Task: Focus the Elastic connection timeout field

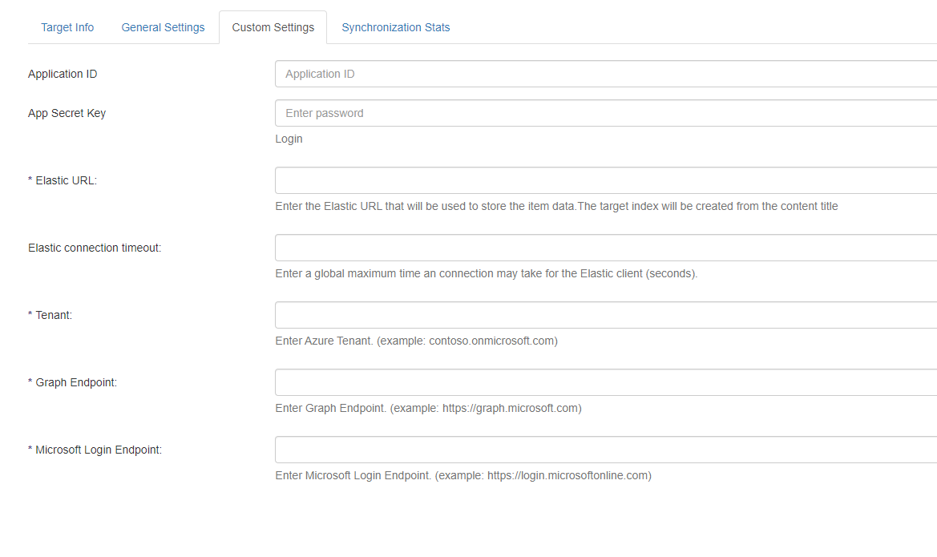Action: click(605, 248)
